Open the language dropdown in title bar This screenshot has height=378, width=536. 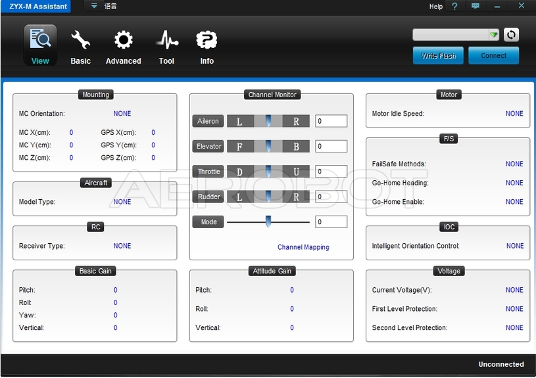94,6
